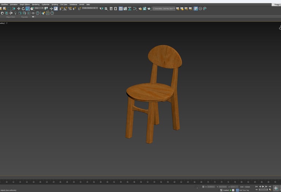281x192 pixels.
Task: Open the Schematic View icon
Action: pos(130,8)
